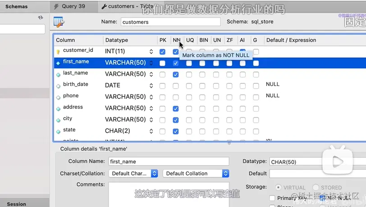Select the customer_id column row name
The height and width of the screenshot is (207, 366).
[78, 50]
